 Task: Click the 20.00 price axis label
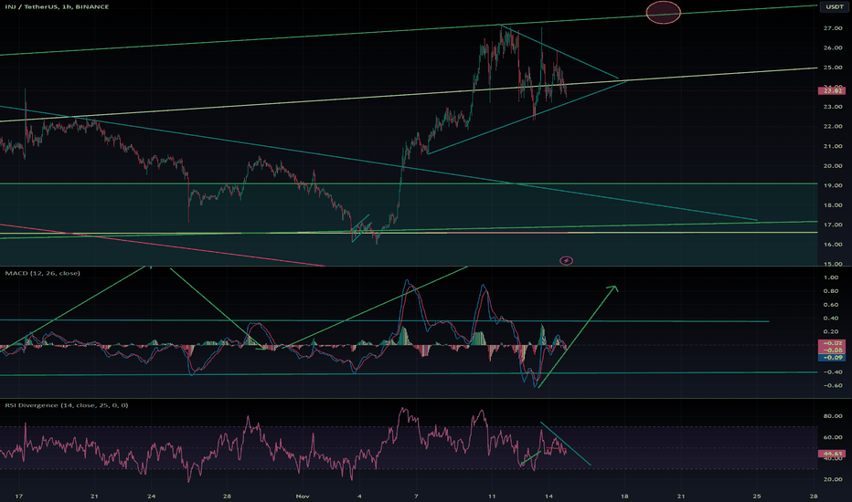[x=833, y=166]
